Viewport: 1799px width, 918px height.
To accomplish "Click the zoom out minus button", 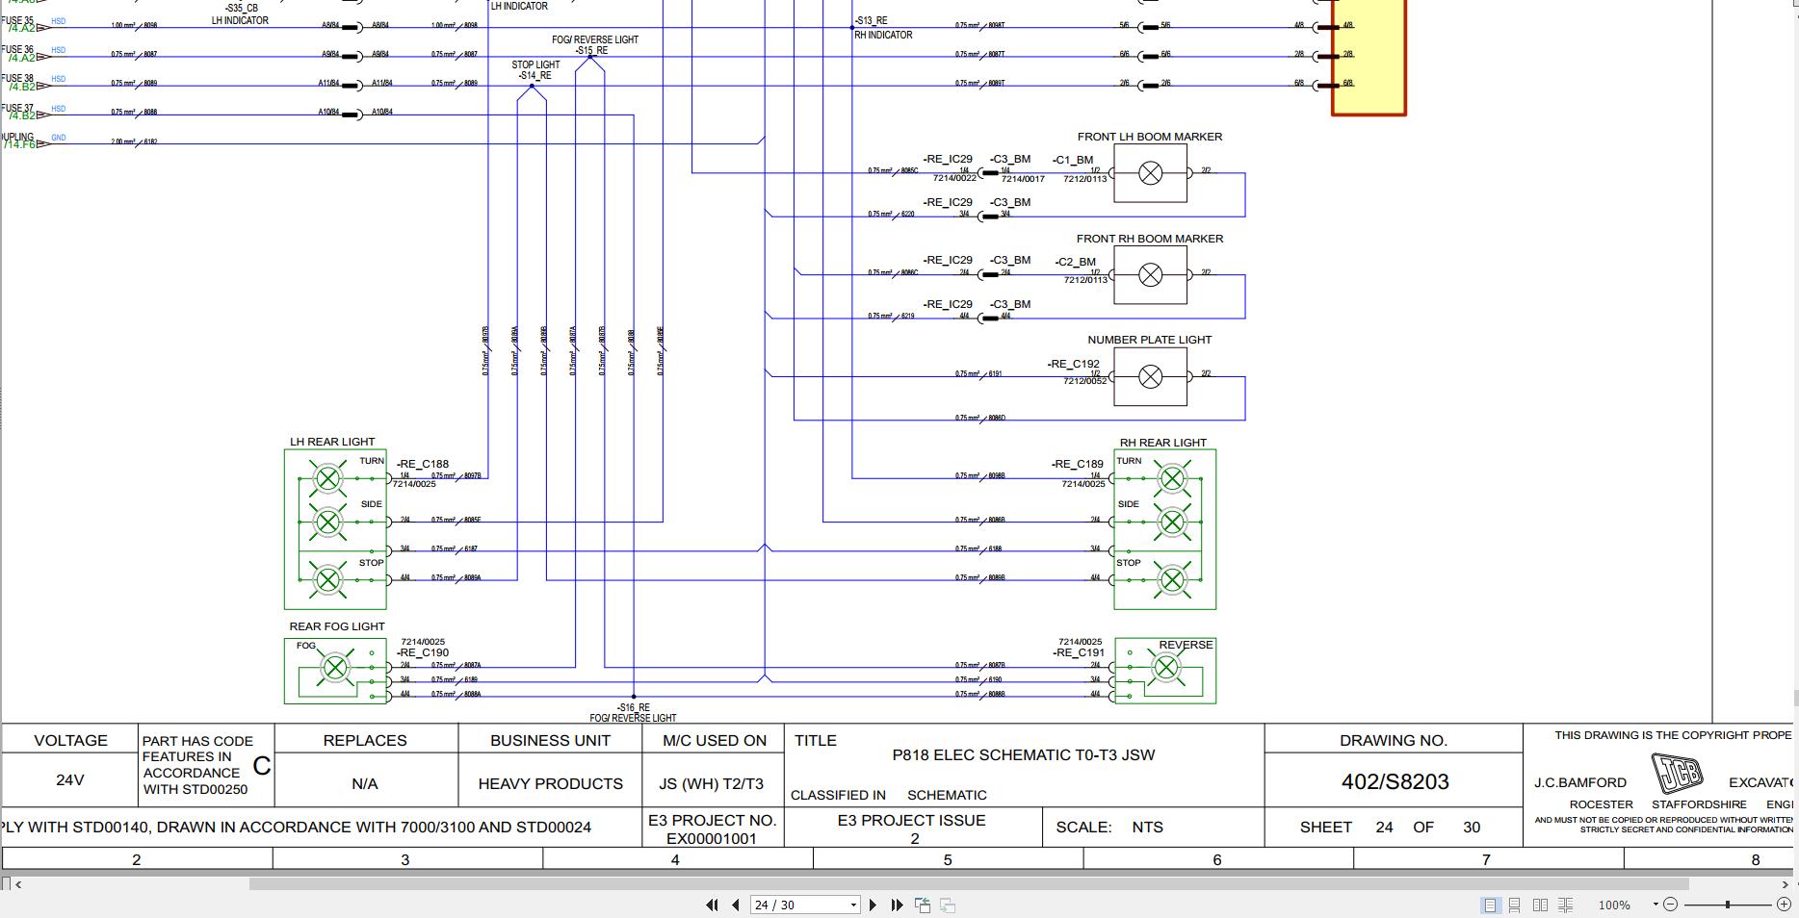I will (x=1671, y=905).
